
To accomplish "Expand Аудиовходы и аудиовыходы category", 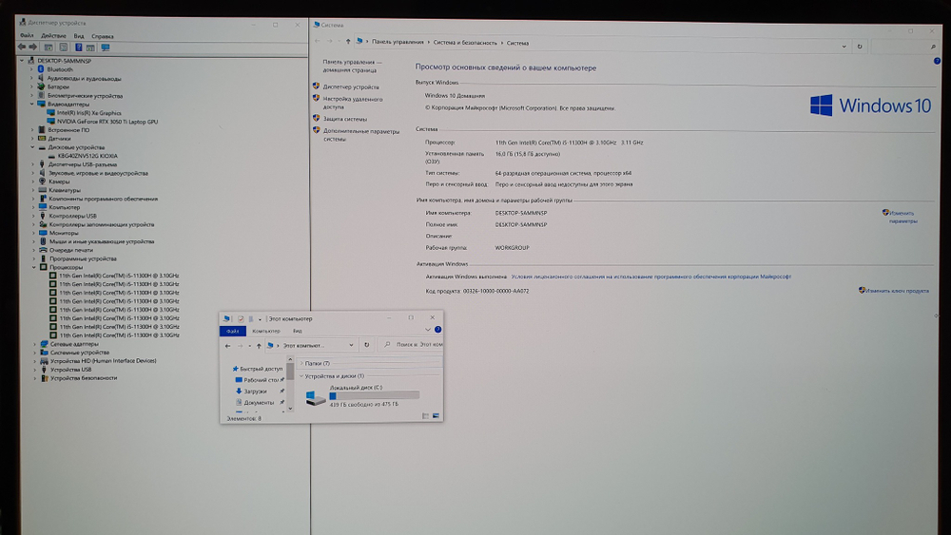I will [31, 78].
